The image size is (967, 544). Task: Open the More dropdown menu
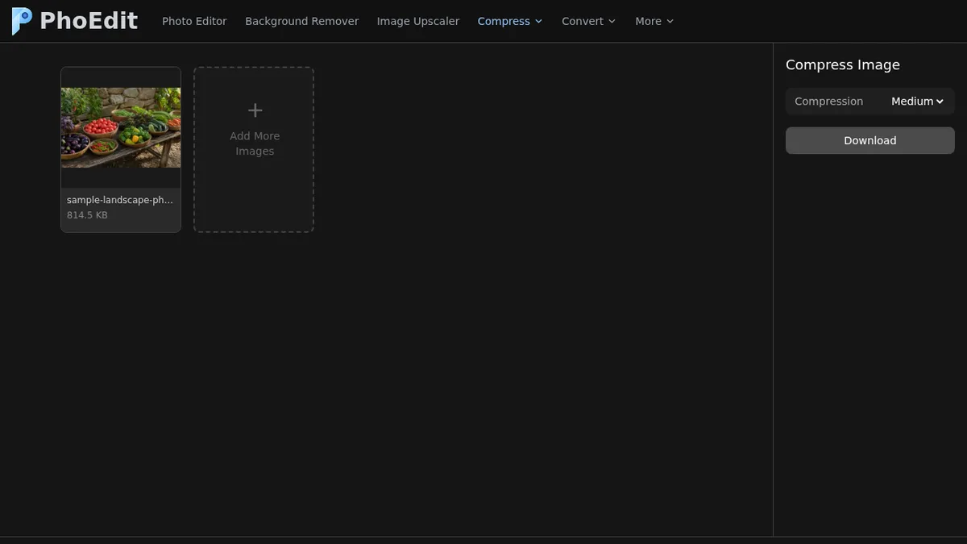(654, 21)
